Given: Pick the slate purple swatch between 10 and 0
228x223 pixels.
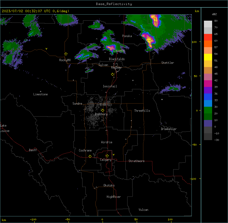Looking at the screenshot, I should (208, 123).
